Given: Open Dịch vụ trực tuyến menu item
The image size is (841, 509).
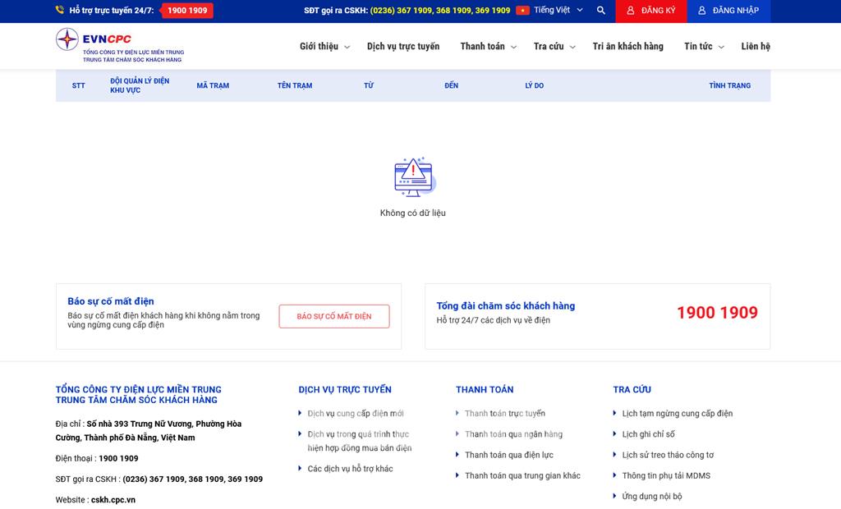Looking at the screenshot, I should tap(402, 47).
